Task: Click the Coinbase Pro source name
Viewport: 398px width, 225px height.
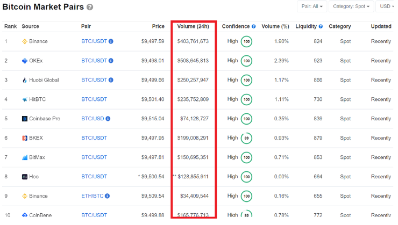Action: tap(45, 119)
